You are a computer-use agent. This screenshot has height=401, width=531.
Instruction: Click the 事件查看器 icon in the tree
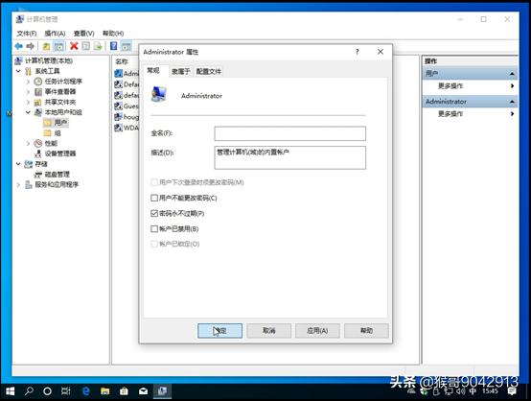point(38,92)
